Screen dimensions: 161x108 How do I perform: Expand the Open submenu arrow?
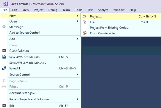[78, 21]
